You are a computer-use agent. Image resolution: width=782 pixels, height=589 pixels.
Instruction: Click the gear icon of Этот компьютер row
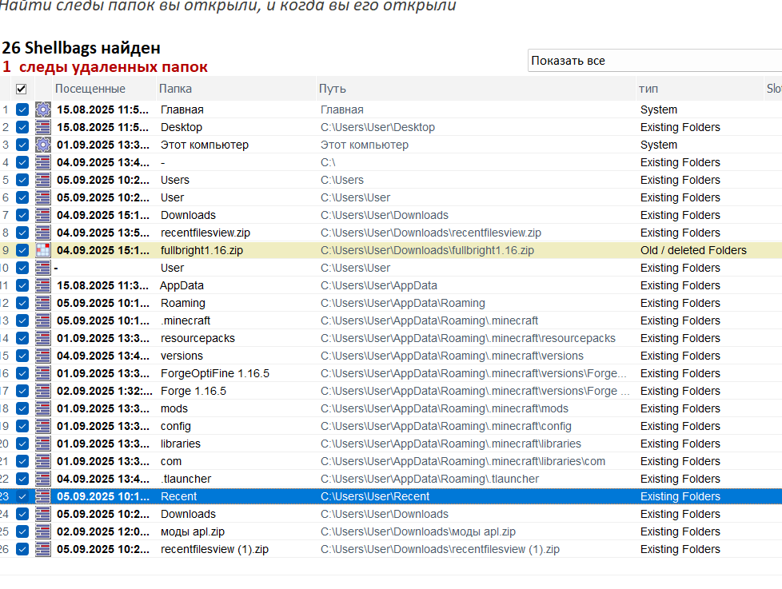point(43,145)
